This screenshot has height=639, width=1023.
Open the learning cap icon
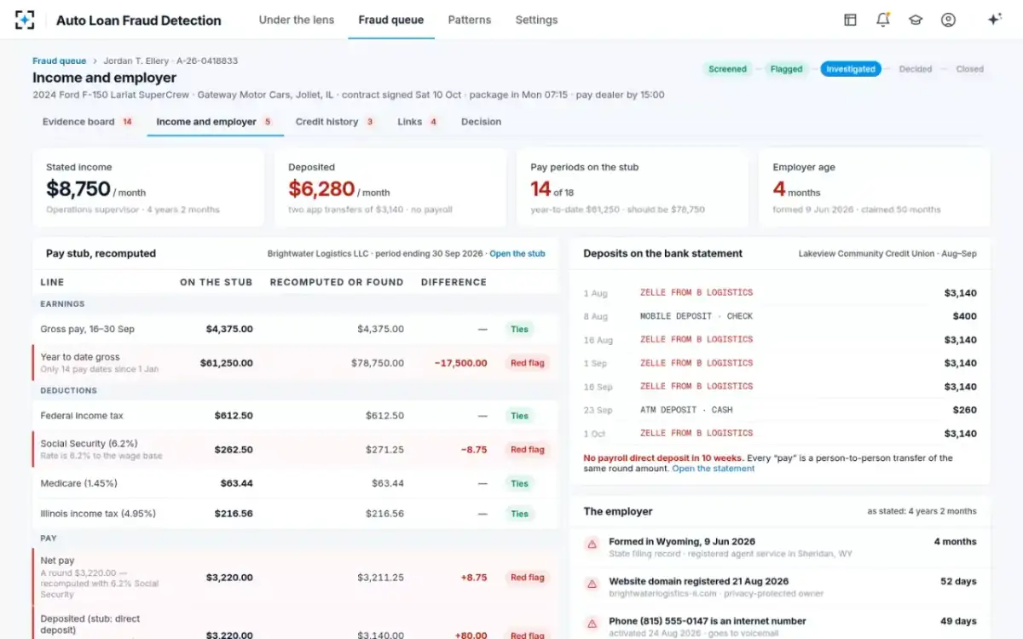click(x=916, y=20)
